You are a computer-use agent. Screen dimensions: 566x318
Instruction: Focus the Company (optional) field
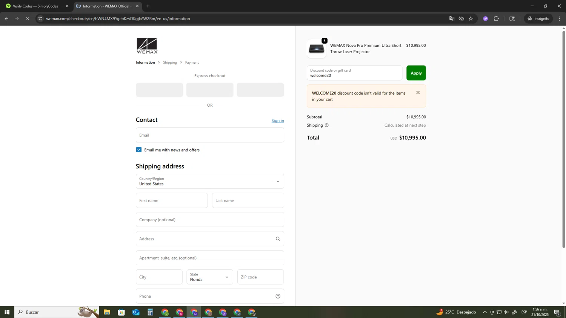[x=210, y=220]
